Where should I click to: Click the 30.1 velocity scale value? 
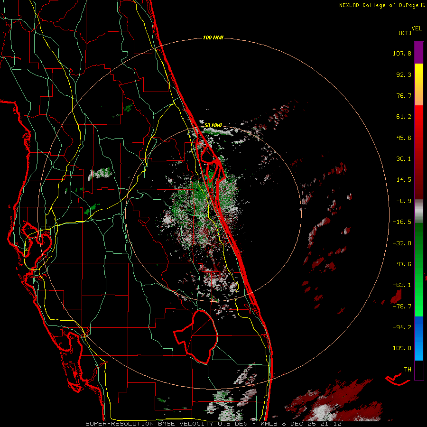pos(404,159)
